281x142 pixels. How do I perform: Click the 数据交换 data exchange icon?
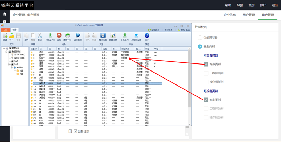pos(113,35)
